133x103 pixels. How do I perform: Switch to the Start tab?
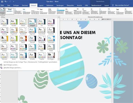(x=9, y=5)
